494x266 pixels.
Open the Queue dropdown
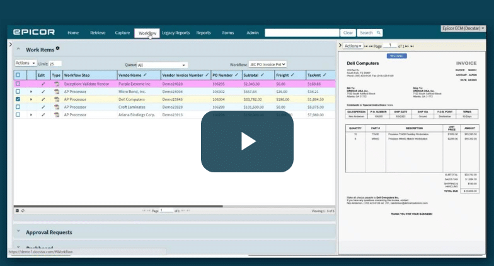click(x=162, y=65)
